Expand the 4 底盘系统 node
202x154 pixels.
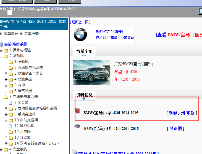[x=1, y=149]
